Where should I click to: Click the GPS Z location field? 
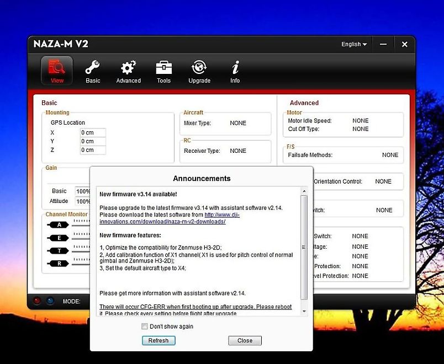tap(93, 150)
